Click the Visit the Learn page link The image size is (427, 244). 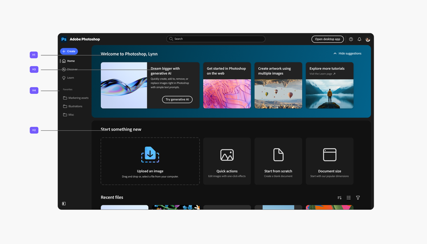322,74
